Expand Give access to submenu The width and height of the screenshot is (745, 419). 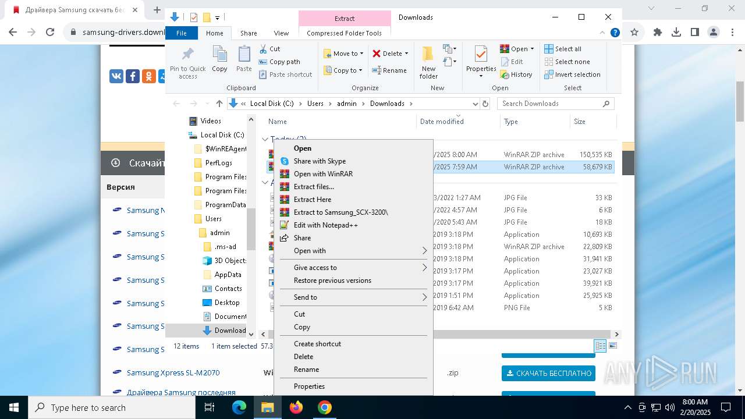[x=353, y=268]
